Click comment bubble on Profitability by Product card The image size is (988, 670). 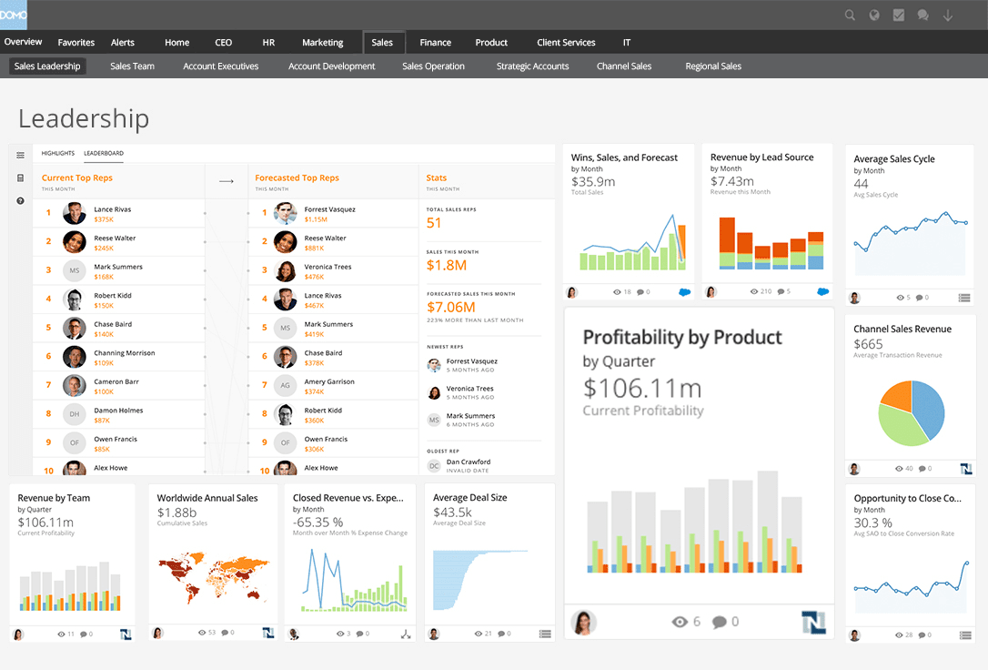(x=719, y=622)
